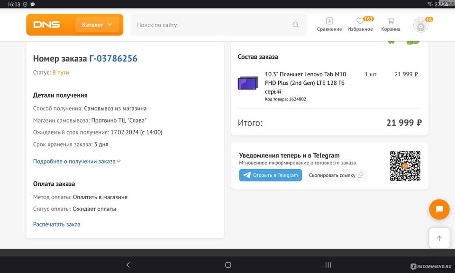Click the scroll-to-top arrow button
455x273 pixels.
tap(439, 238)
